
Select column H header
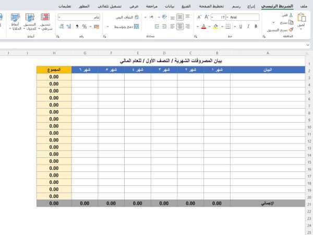coord(54,53)
